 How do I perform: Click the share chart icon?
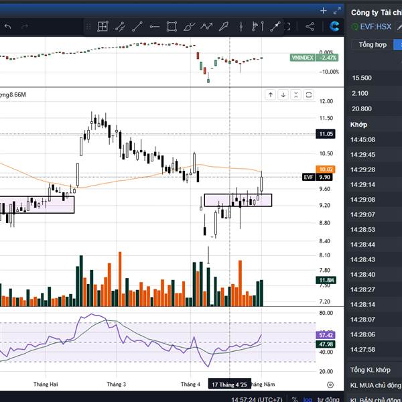coord(310,26)
